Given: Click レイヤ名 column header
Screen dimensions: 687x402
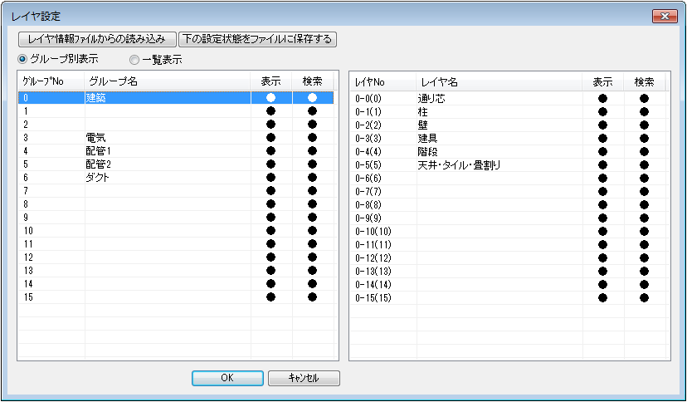Looking at the screenshot, I should click(x=498, y=81).
